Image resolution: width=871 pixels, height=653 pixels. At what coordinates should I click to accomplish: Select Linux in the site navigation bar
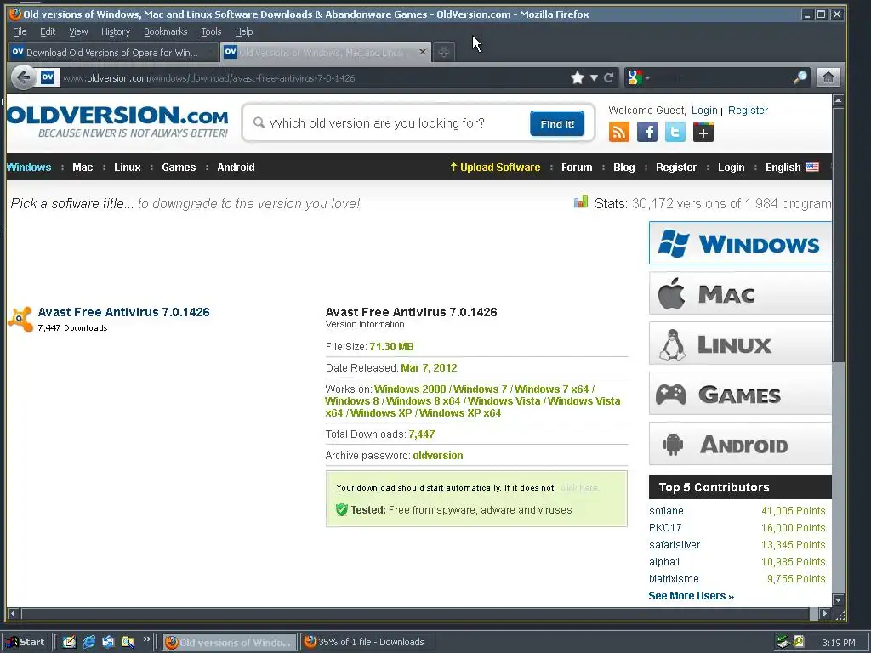128,168
